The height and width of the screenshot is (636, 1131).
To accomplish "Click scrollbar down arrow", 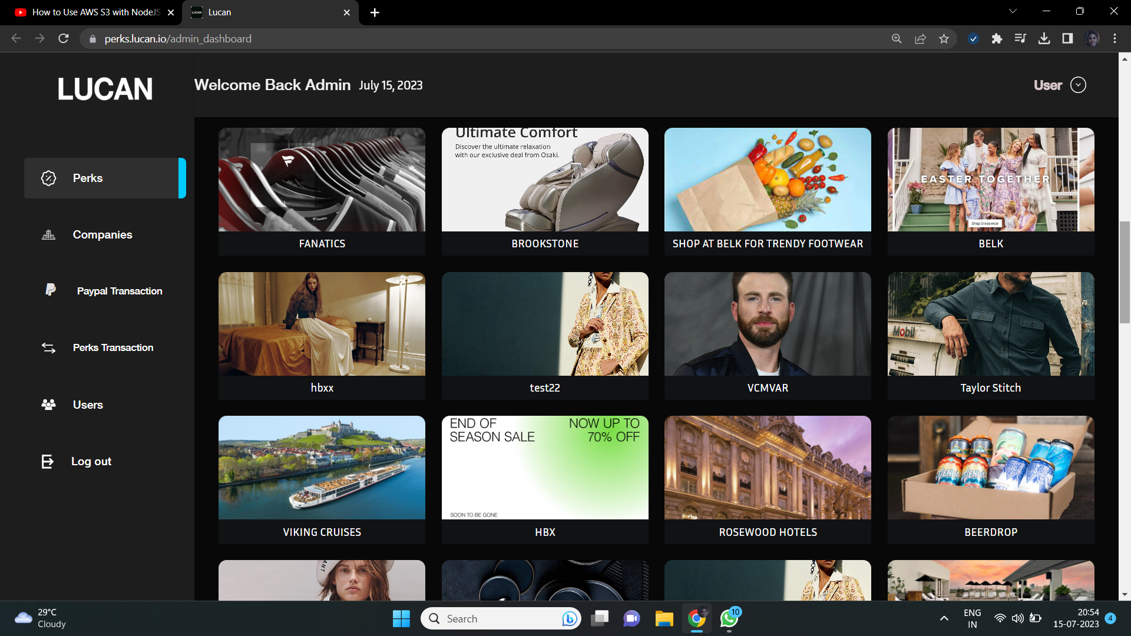I will 1125,595.
